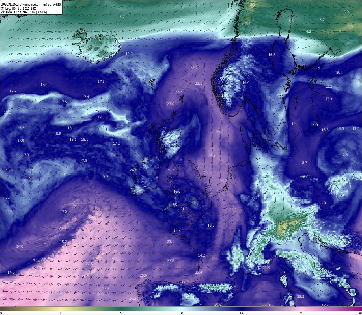Click the 12.2 value label

[329, 86]
